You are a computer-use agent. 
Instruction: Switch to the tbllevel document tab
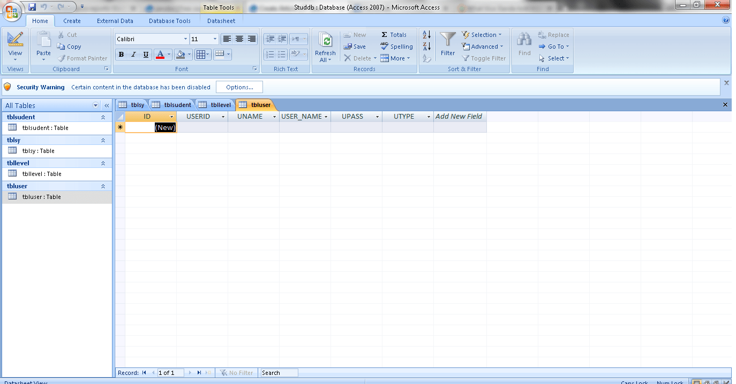point(215,105)
